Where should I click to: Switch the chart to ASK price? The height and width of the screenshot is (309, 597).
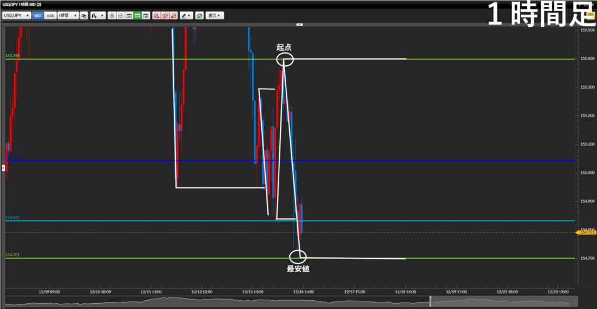50,16
